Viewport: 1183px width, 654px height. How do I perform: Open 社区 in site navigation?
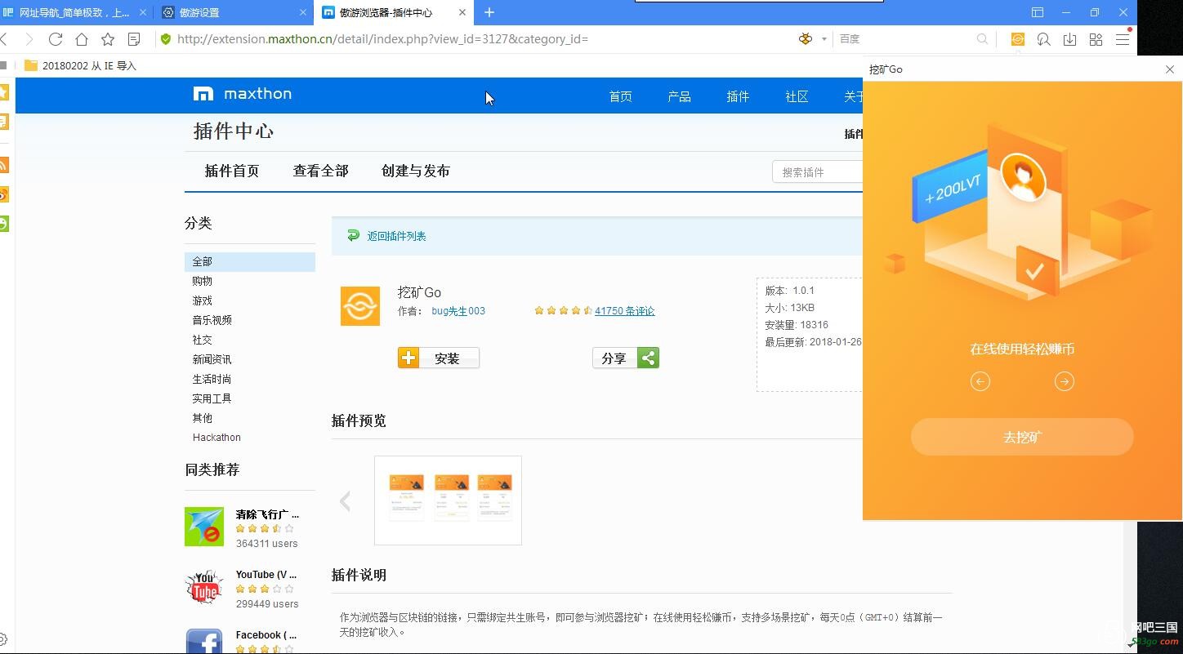[x=797, y=96]
